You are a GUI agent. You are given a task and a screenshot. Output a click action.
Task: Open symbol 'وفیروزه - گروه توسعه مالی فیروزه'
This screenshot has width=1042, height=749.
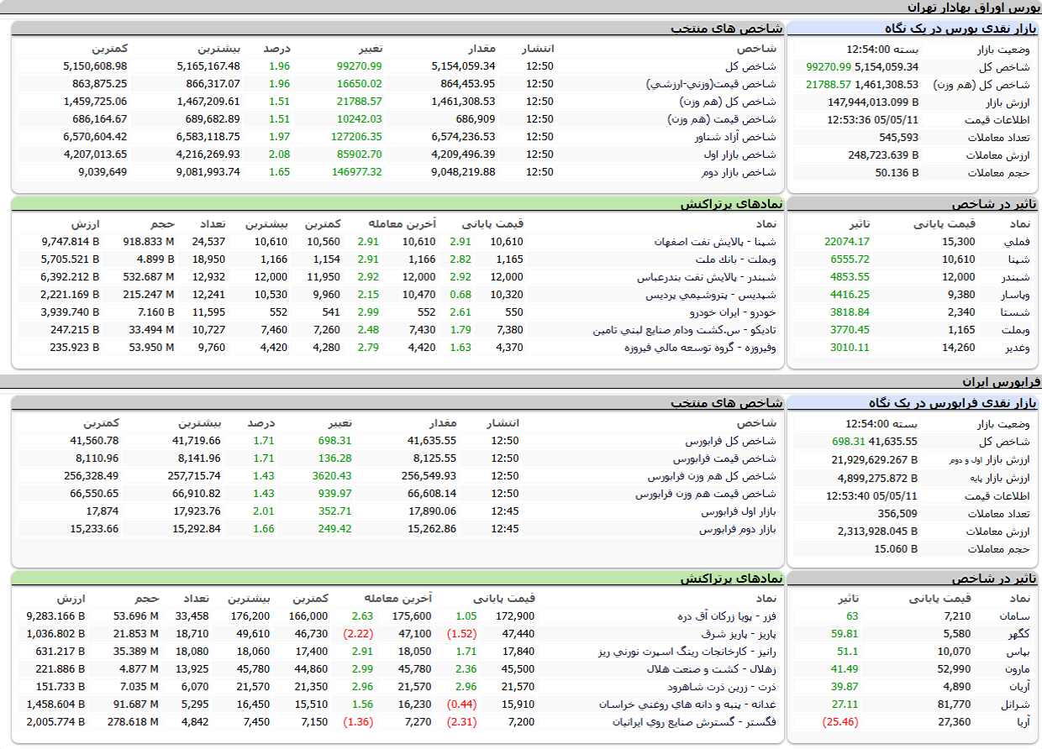pyautogui.click(x=701, y=348)
